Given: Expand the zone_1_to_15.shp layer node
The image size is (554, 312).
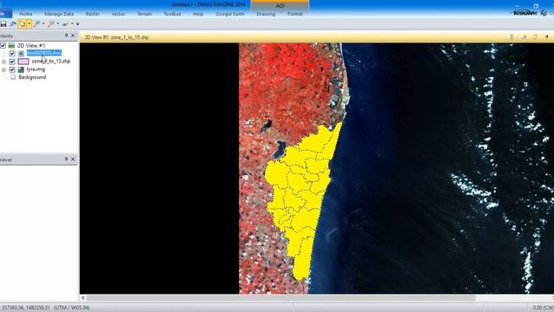Looking at the screenshot, I should tap(3, 62).
